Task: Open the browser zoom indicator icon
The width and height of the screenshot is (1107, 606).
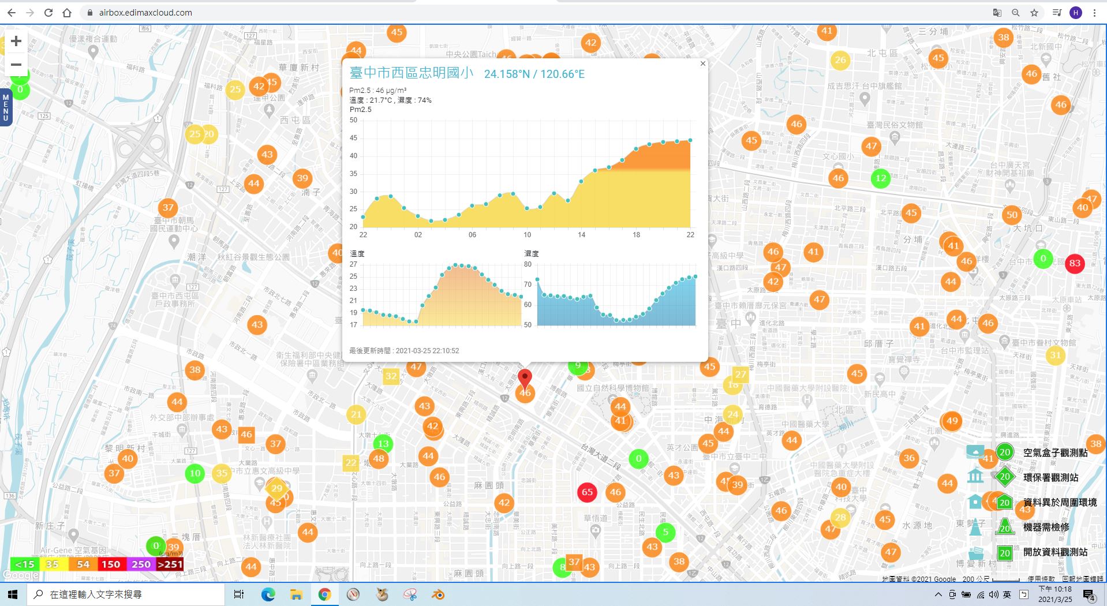Action: click(x=1015, y=13)
